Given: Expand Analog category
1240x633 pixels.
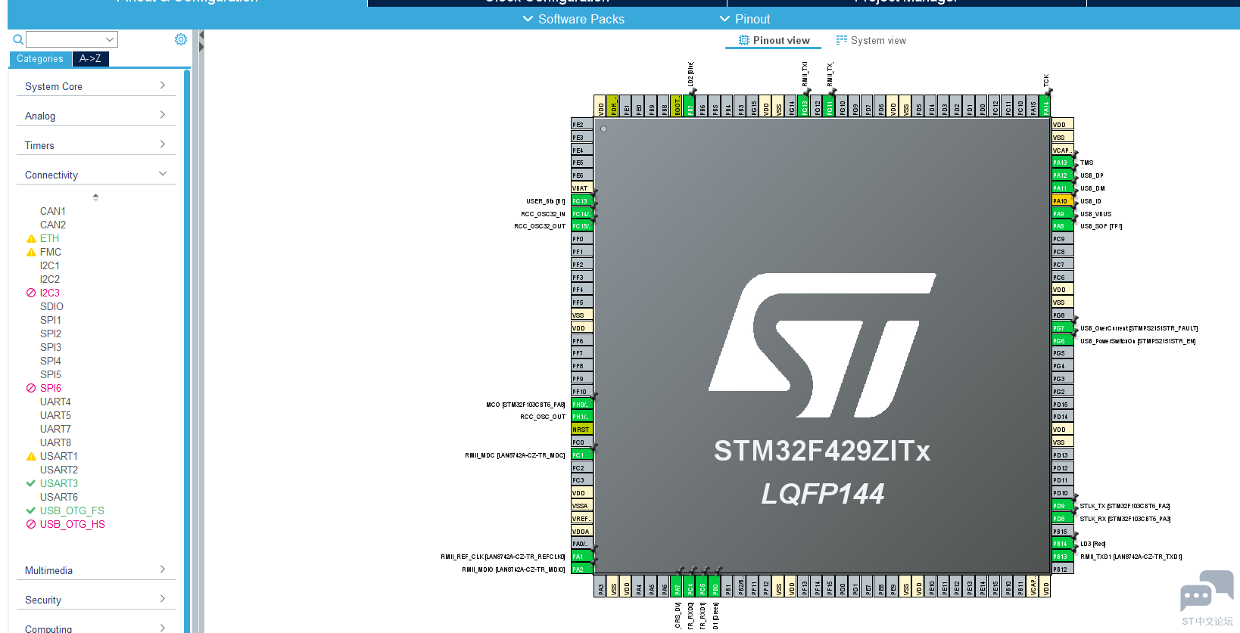Looking at the screenshot, I should point(96,116).
